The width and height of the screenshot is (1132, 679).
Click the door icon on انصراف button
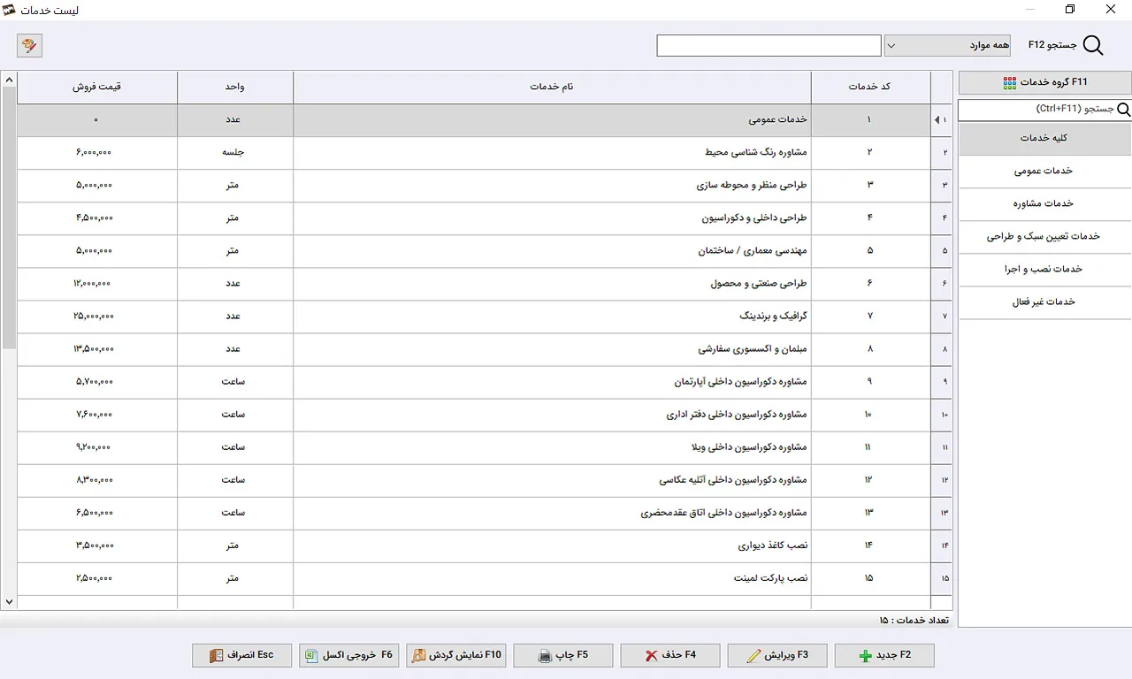pos(216,656)
